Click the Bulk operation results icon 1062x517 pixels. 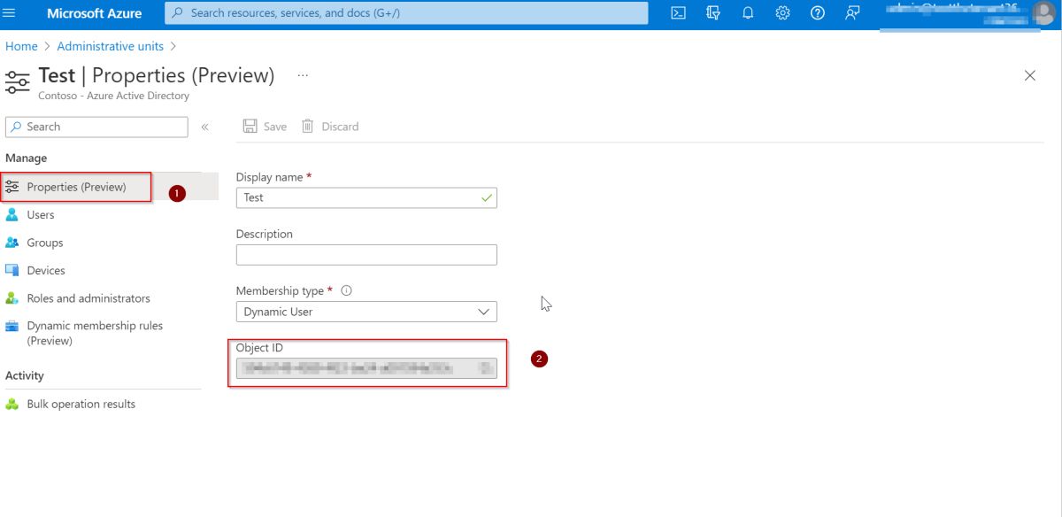tap(12, 404)
